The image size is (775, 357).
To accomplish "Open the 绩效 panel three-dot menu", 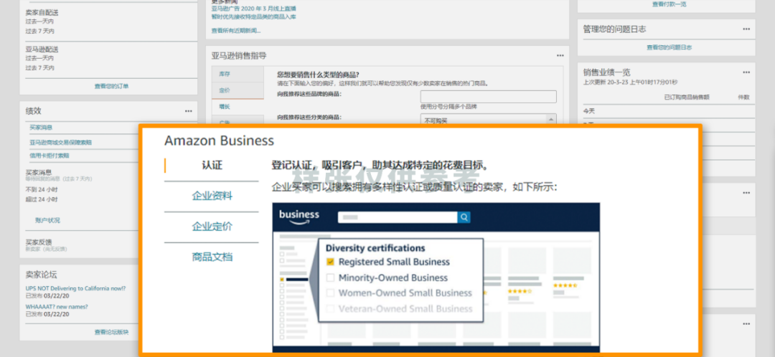I will 188,112.
